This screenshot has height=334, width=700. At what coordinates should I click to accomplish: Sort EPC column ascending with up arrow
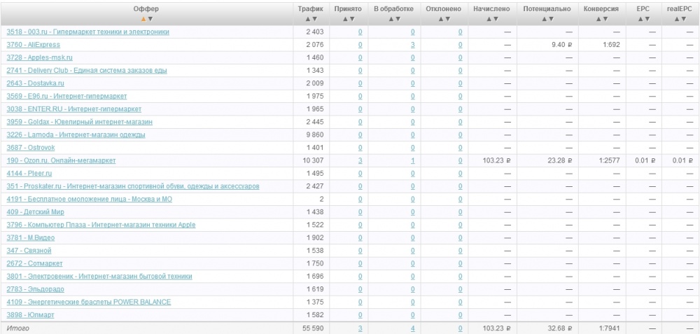pyautogui.click(x=640, y=19)
